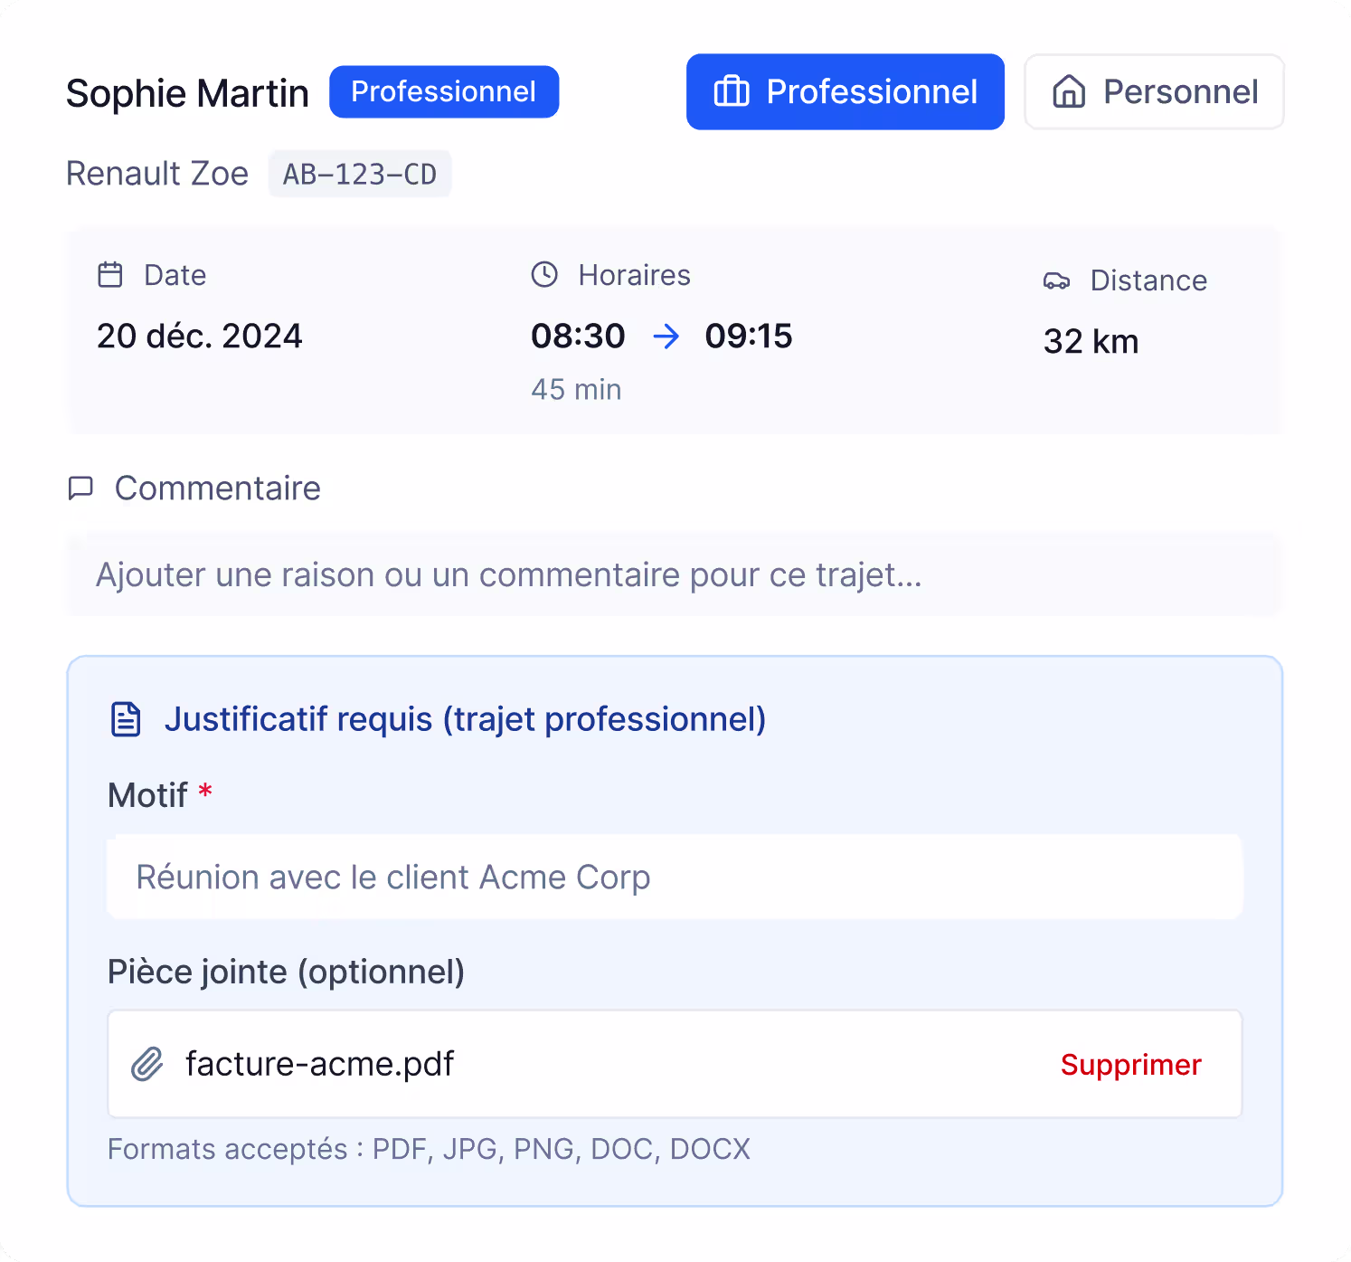
Task: Click the vehicle name Renault Zoe
Action: tap(157, 174)
